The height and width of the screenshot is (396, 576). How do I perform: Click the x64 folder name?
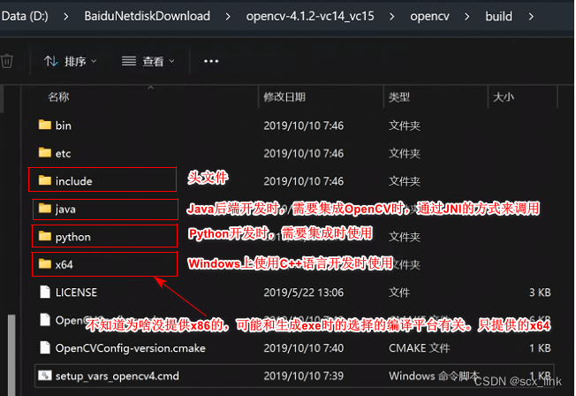click(64, 264)
